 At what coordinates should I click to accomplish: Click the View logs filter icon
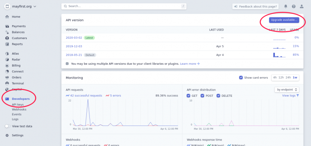click(298, 96)
